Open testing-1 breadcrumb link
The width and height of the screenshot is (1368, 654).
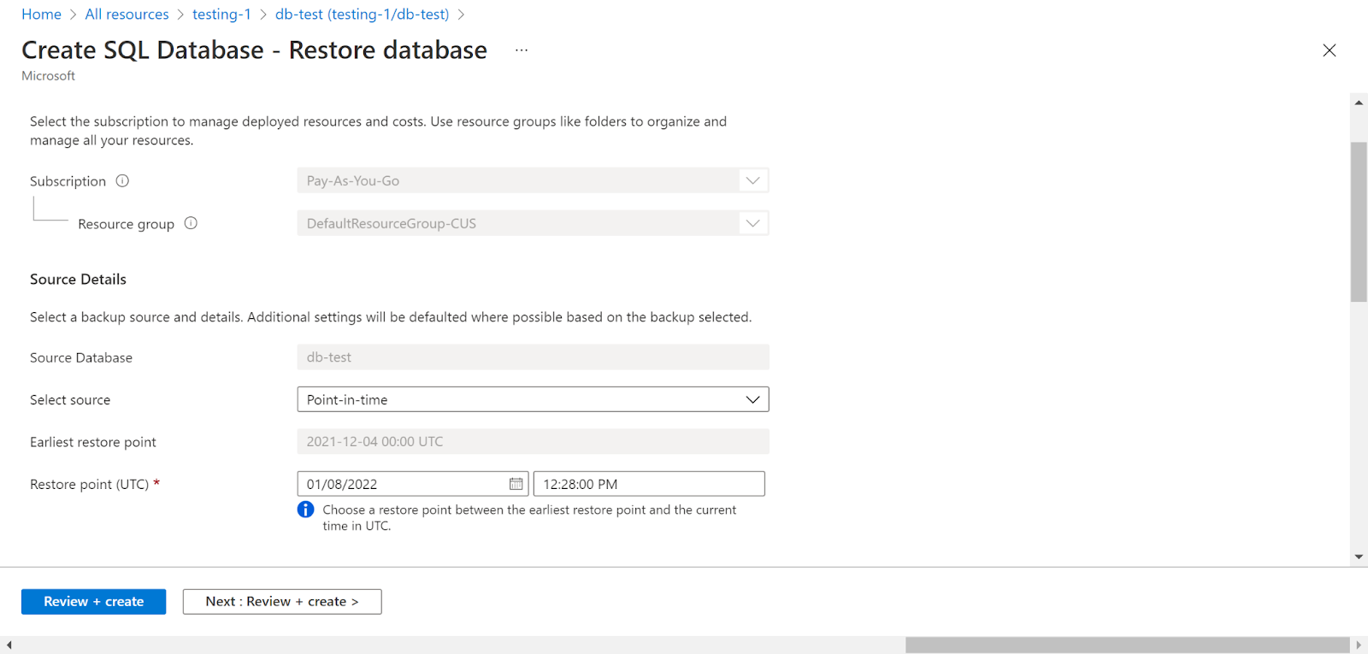pos(221,15)
